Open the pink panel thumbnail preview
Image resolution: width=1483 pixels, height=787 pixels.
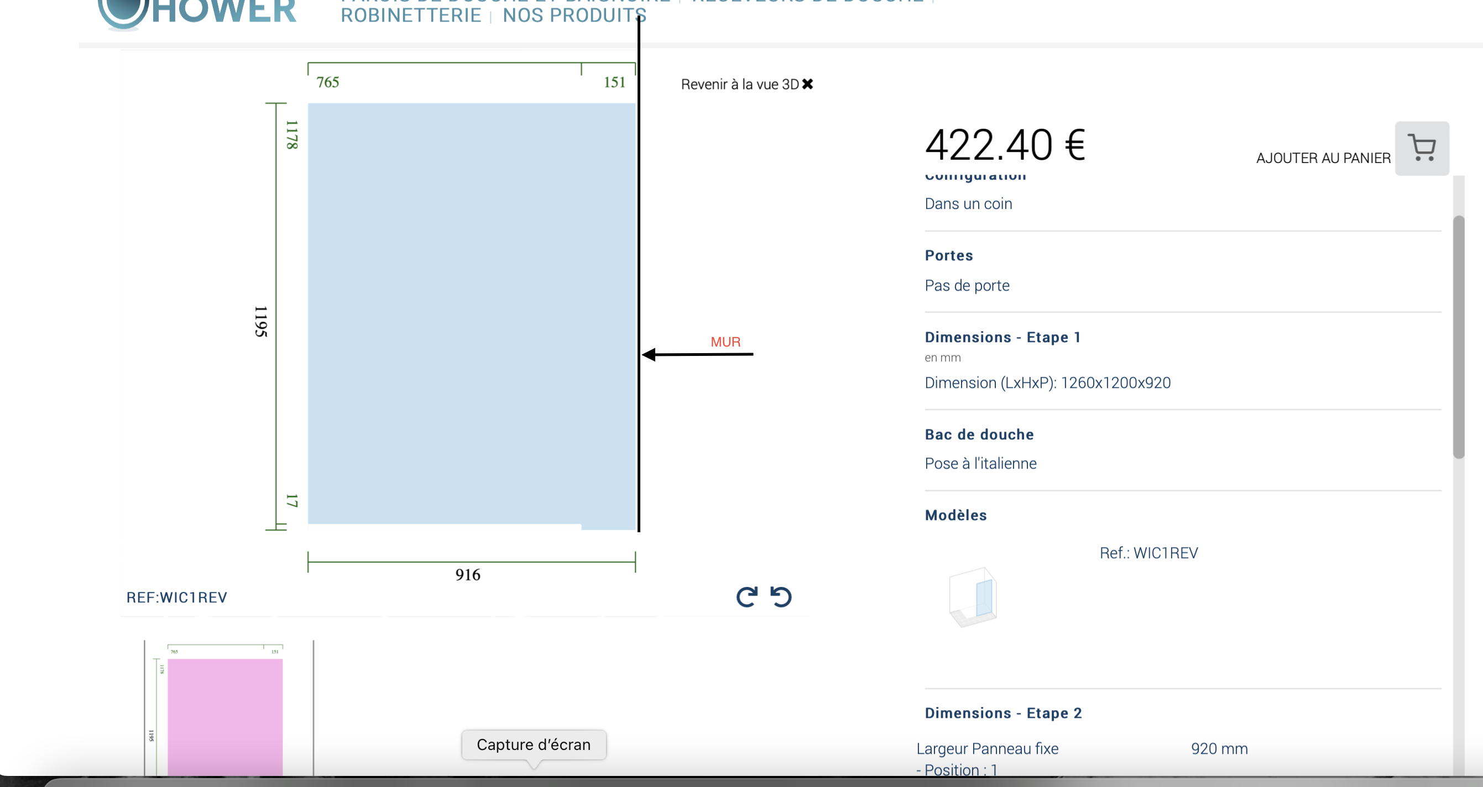(225, 713)
